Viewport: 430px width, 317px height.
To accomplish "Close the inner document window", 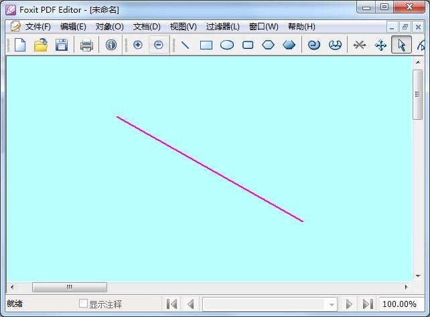I will pyautogui.click(x=418, y=27).
